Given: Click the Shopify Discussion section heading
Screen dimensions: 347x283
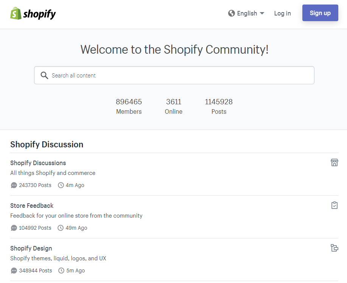Looking at the screenshot, I should 47,144.
